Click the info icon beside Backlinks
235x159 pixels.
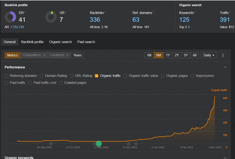105,12
